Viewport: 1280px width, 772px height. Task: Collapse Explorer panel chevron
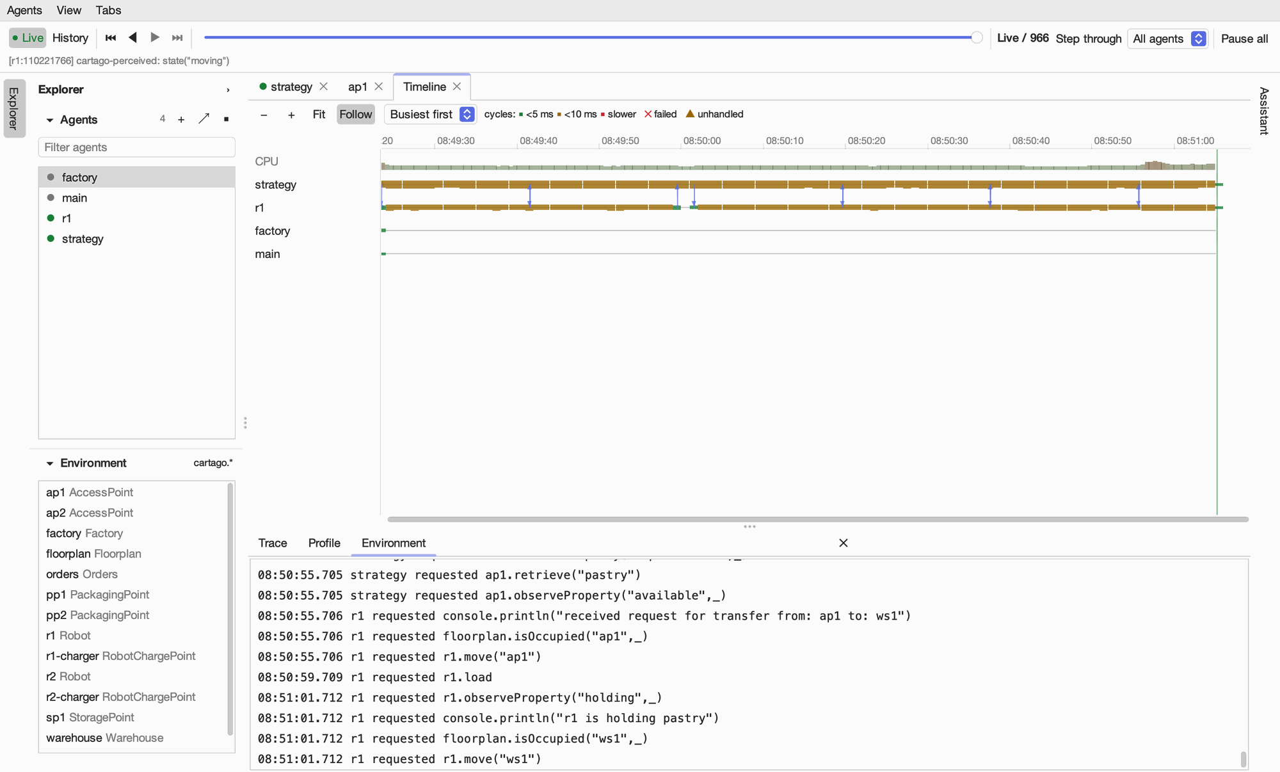click(x=228, y=90)
